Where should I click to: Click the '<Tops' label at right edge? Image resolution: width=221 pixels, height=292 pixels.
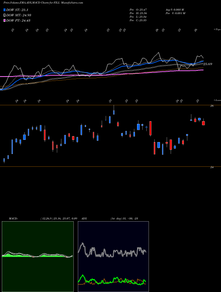coord(217,30)
